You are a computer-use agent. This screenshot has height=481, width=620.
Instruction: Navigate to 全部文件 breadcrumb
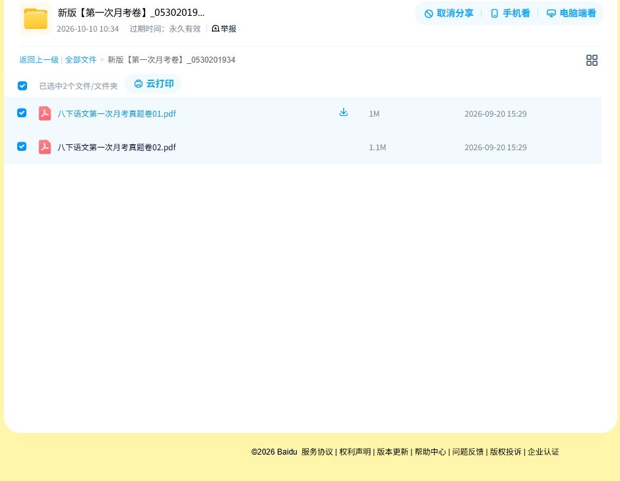(x=80, y=60)
